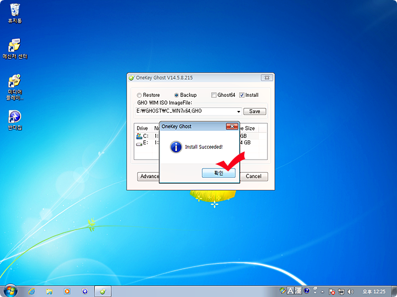397x297 pixels.
Task: Click the Windows icon beside drive C:
Action: click(x=139, y=136)
